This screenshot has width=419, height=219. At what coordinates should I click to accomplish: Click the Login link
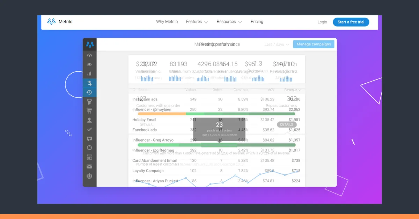322,22
